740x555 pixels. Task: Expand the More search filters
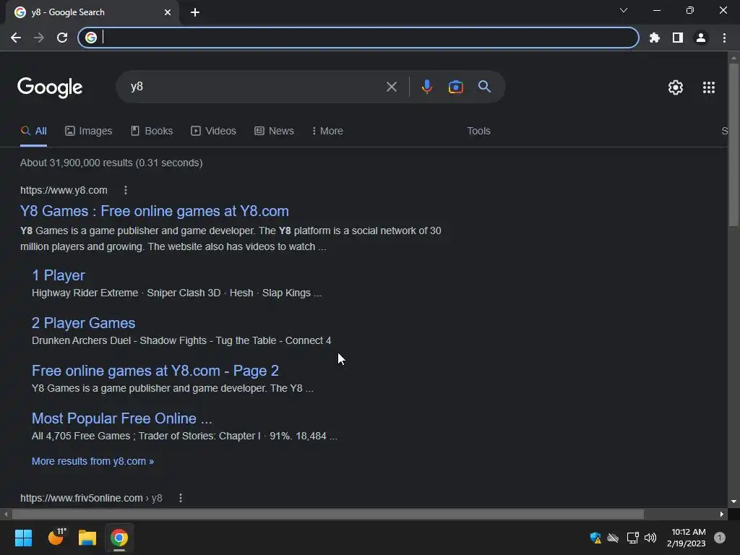[x=327, y=132]
